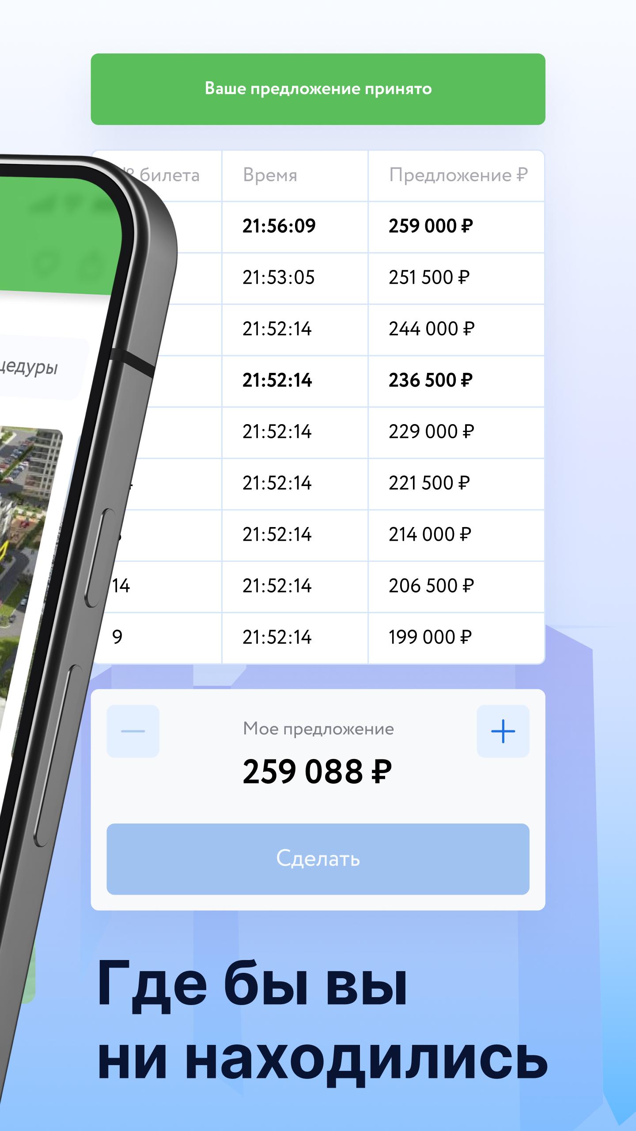Select the Предложение ₽ column header

458,175
